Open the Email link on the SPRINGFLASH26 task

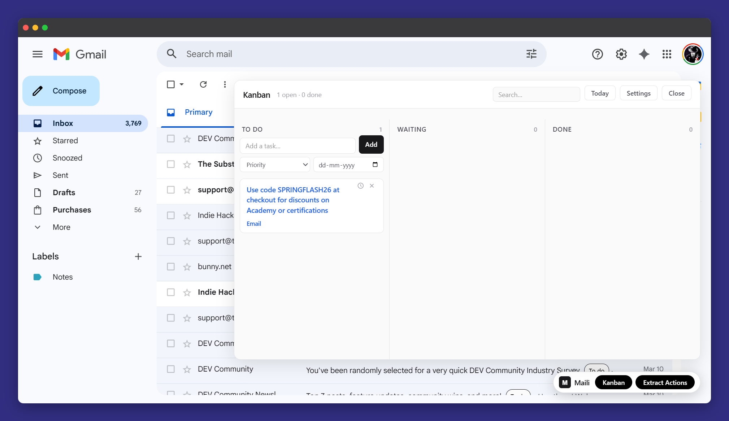pos(254,223)
